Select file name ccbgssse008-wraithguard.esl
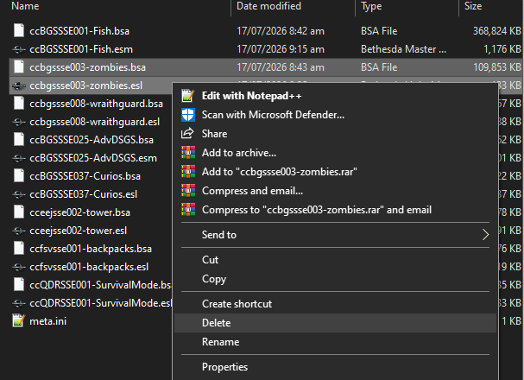 (x=95, y=122)
